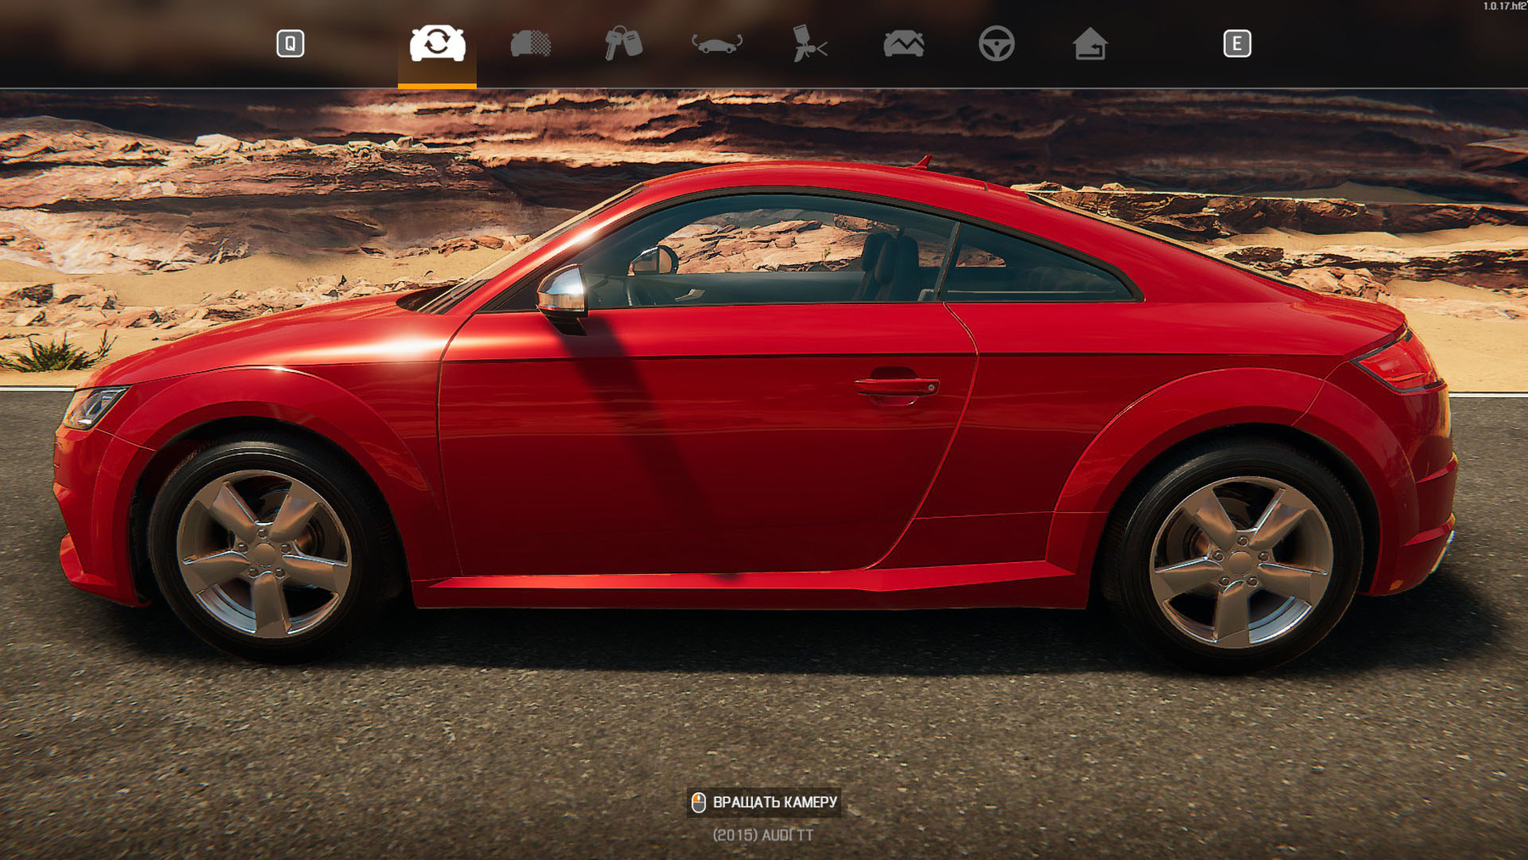Click the (2015) Audi TT car name label
This screenshot has width=1528, height=860.
[763, 835]
